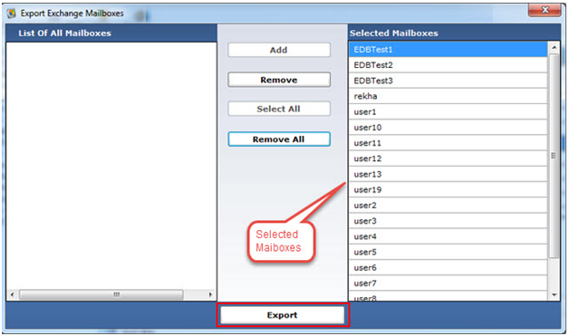The width and height of the screenshot is (569, 336).
Task: Click the Remove button
Action: click(279, 80)
